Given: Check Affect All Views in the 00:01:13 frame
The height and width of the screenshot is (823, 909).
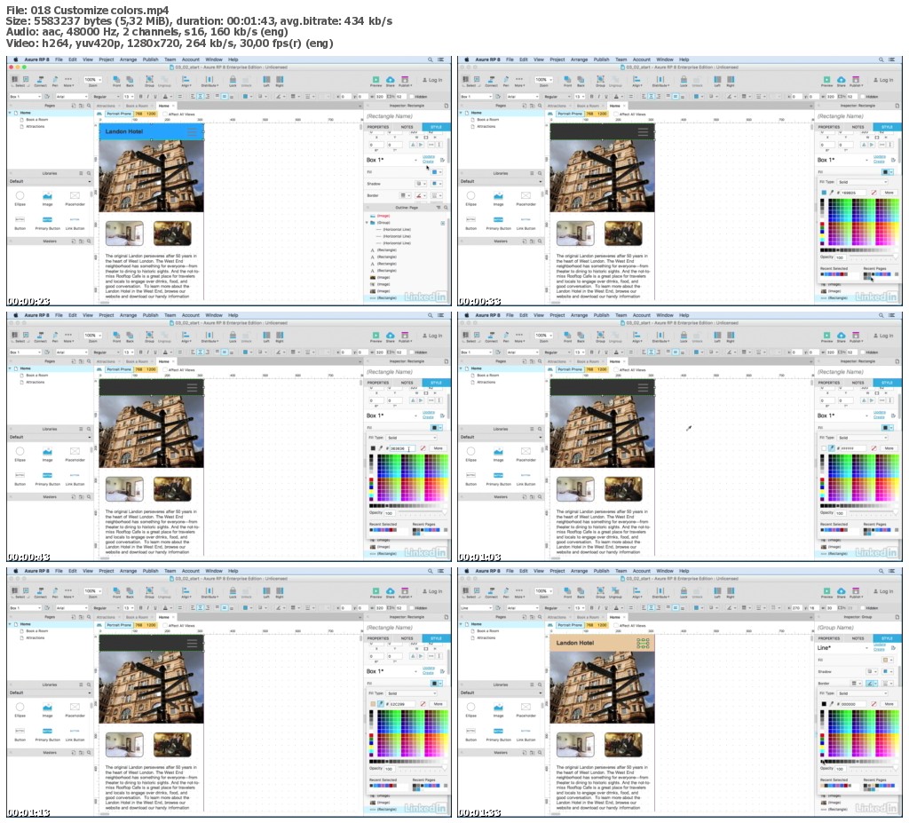Looking at the screenshot, I should (x=165, y=625).
